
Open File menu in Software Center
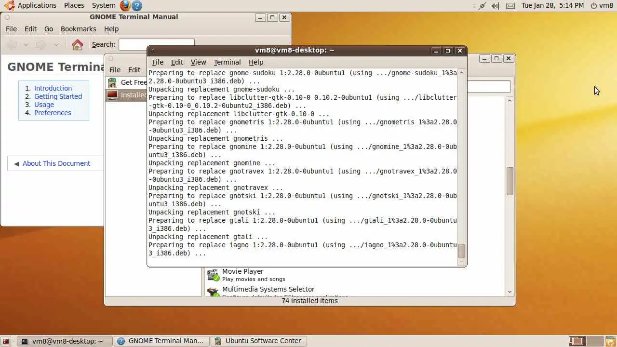tap(115, 70)
